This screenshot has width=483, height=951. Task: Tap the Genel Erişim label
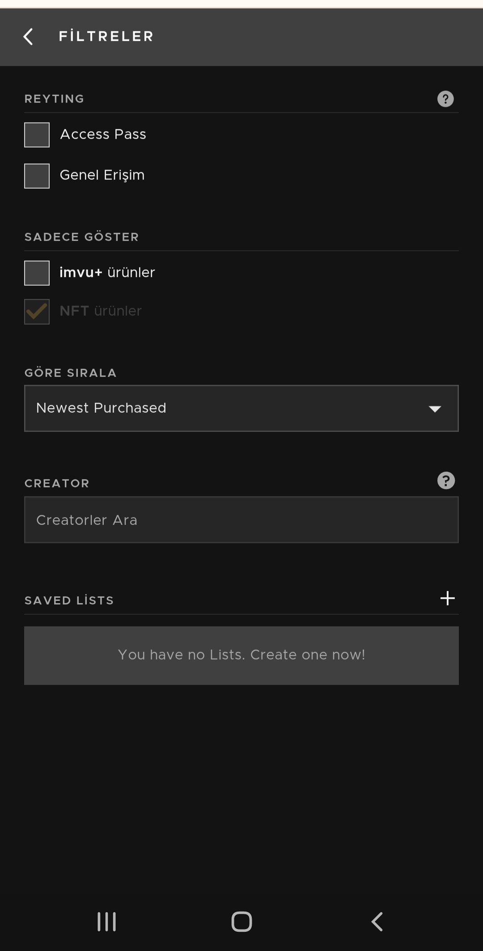102,175
